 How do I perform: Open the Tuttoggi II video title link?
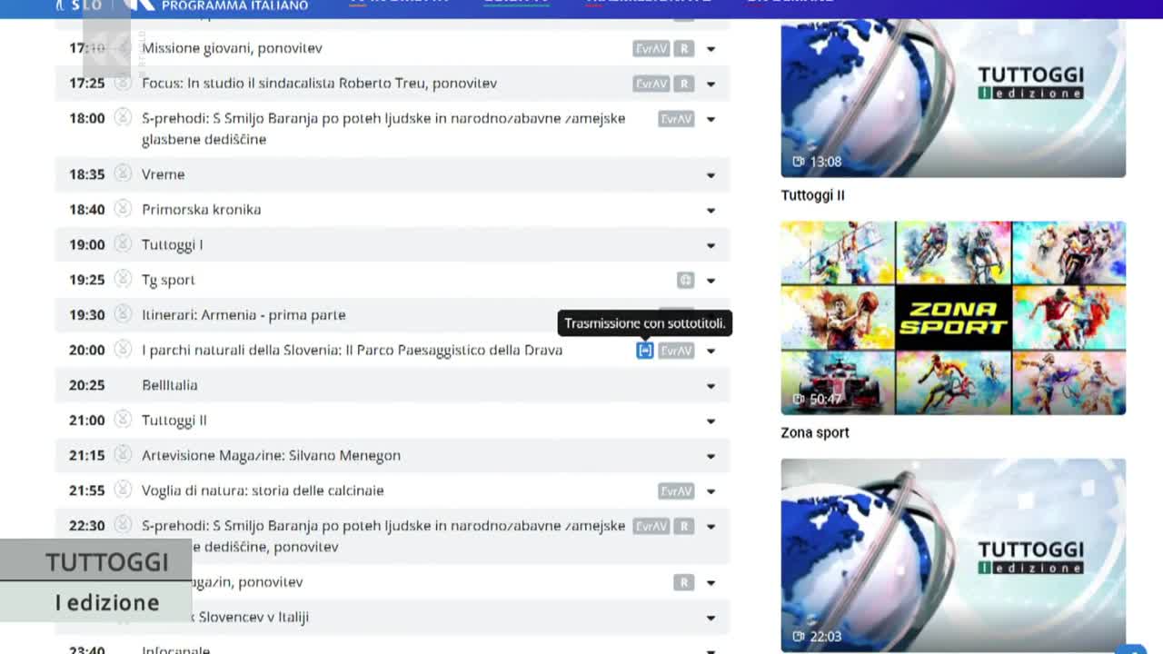813,195
